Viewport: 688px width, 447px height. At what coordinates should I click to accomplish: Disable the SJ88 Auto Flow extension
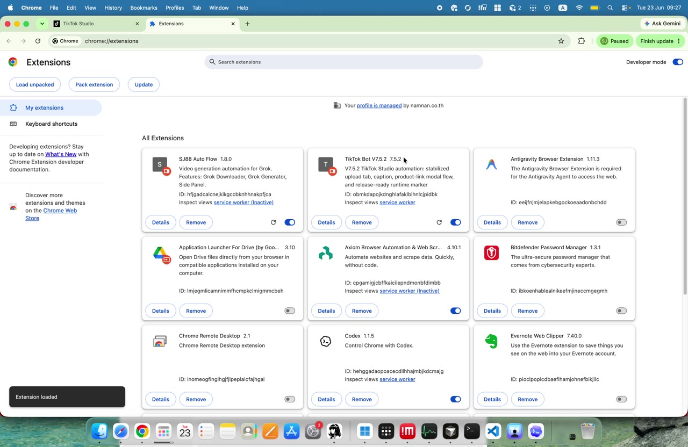coord(290,222)
